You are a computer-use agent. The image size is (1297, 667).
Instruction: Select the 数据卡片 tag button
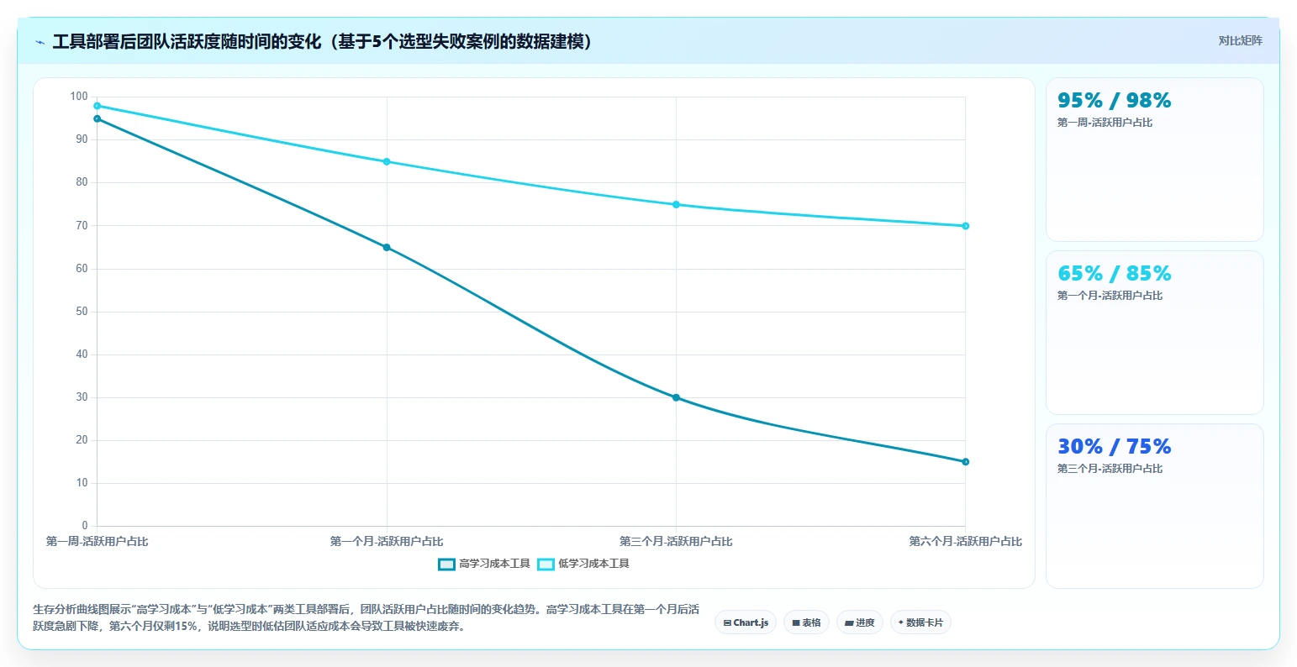(x=920, y=622)
